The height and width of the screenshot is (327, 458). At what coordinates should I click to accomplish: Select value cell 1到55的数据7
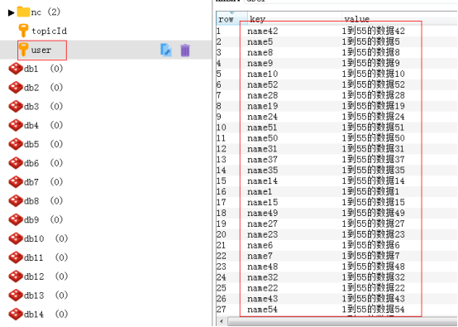point(370,256)
